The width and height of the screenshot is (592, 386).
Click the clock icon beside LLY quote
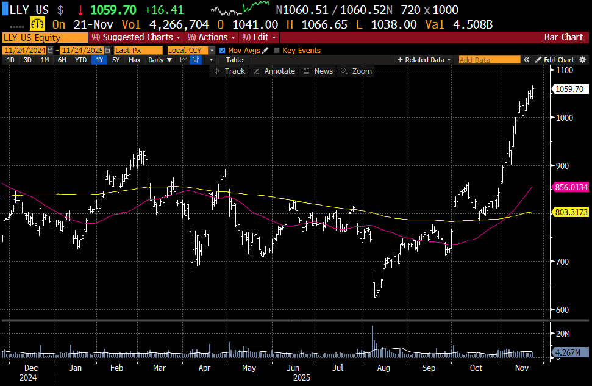point(38,24)
